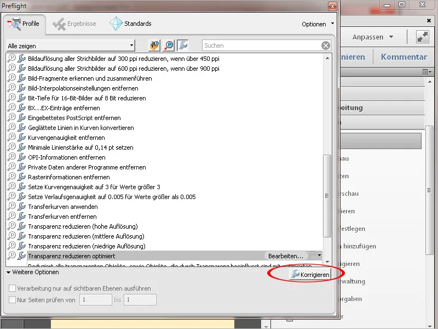Screen dimensions: 438x329
Task: Click magnifier icon beside 'BX...EX-Einträge entfernen'
Action: [x=11, y=107]
